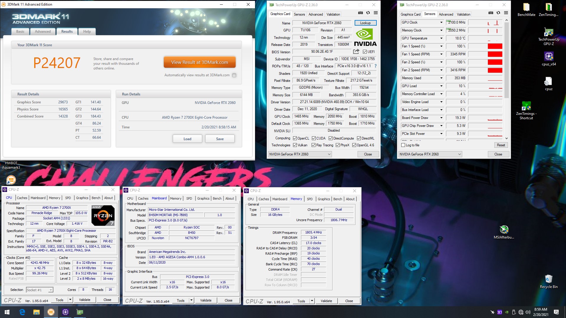This screenshot has width=566, height=318.
Task: Toggle the Vulkan checkbox
Action: 295,145
